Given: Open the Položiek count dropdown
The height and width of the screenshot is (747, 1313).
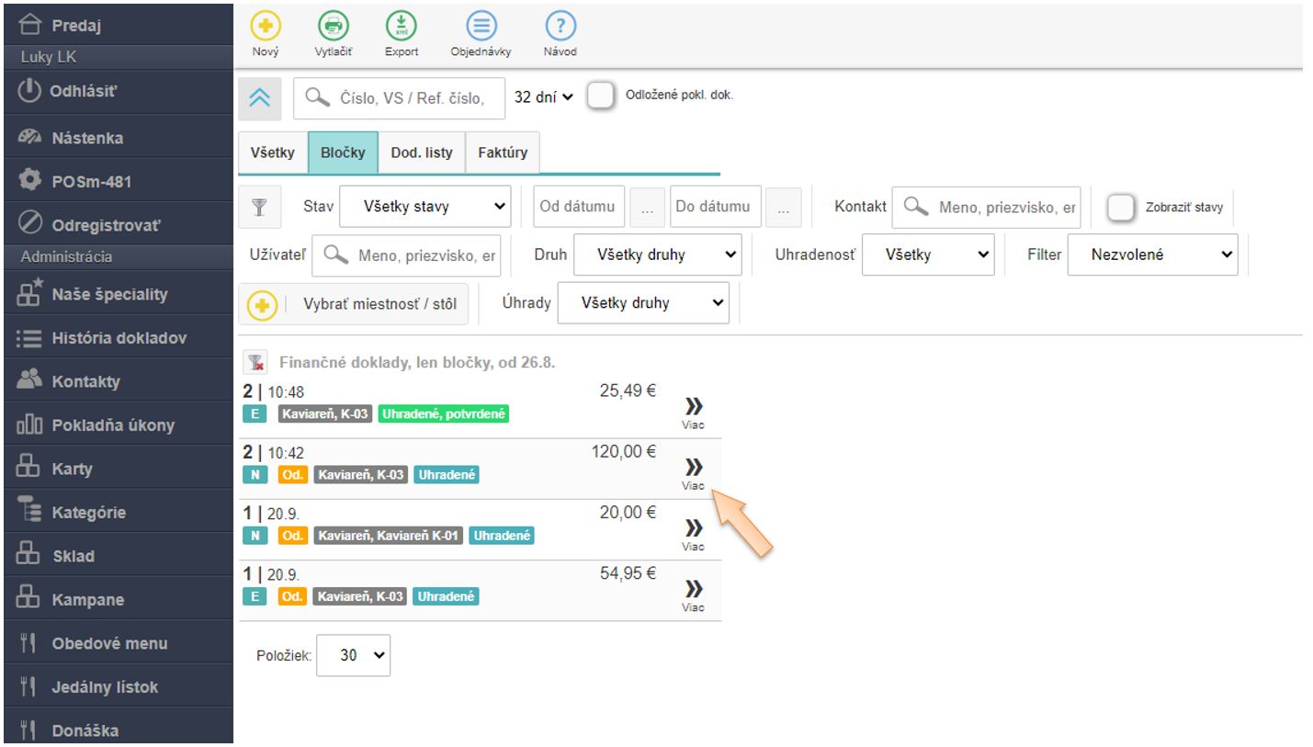Looking at the screenshot, I should (353, 656).
